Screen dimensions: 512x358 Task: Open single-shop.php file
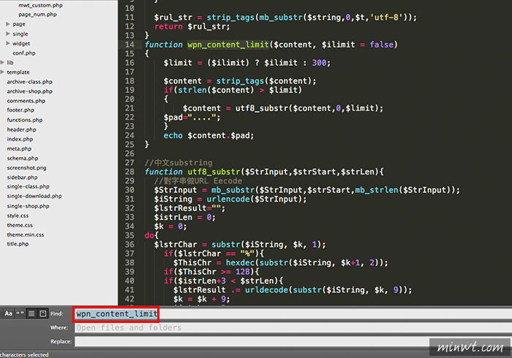[x=28, y=206]
